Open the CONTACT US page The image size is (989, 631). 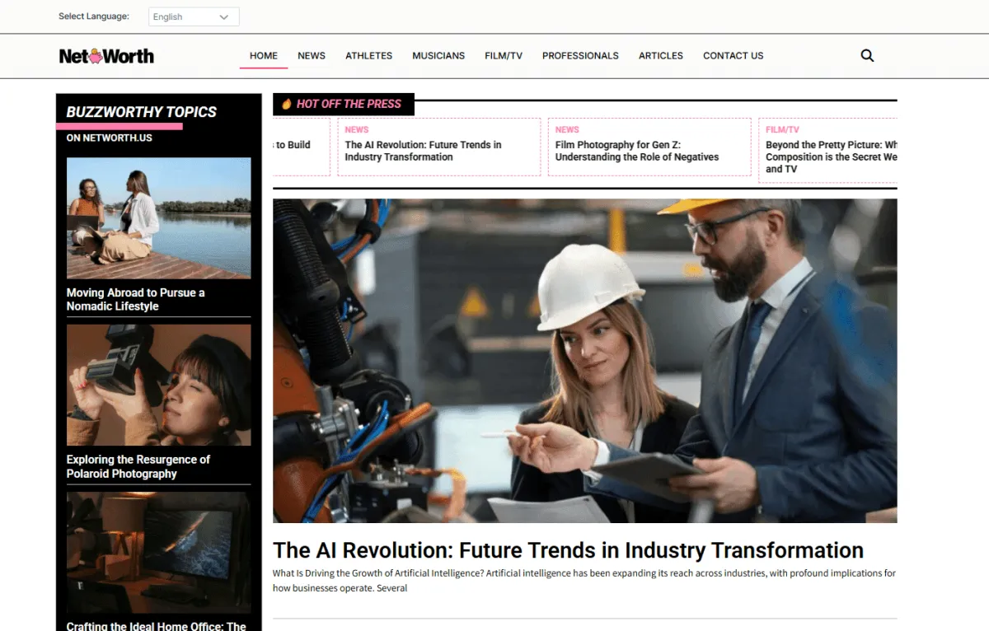point(734,56)
